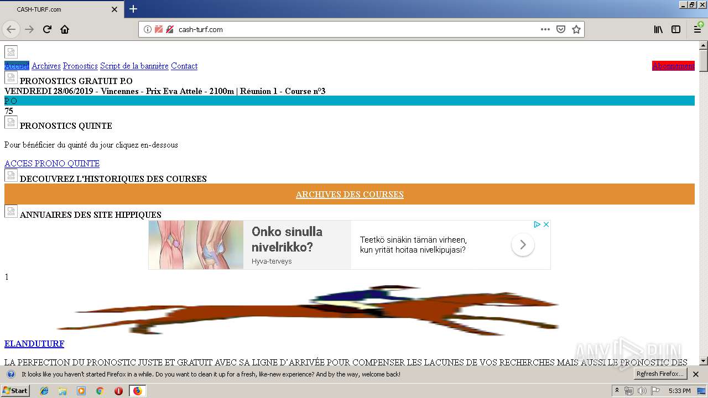Viewport: 708px width, 398px height.
Task: Click the knee illustration in the ad
Action: click(196, 245)
